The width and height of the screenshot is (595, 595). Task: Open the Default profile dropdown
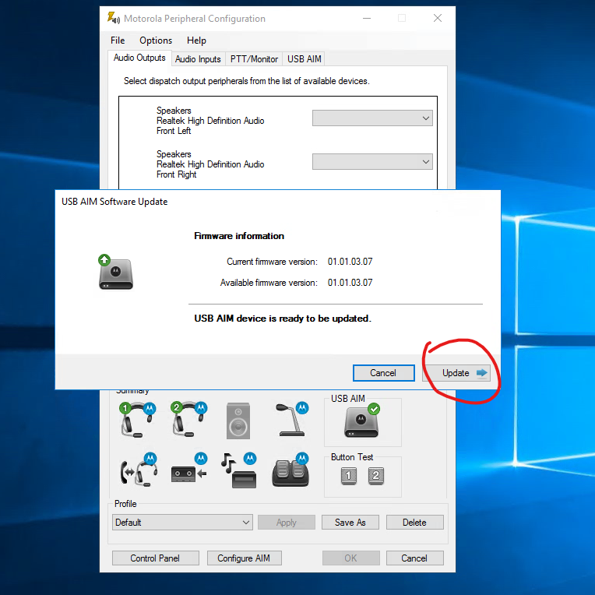click(182, 522)
